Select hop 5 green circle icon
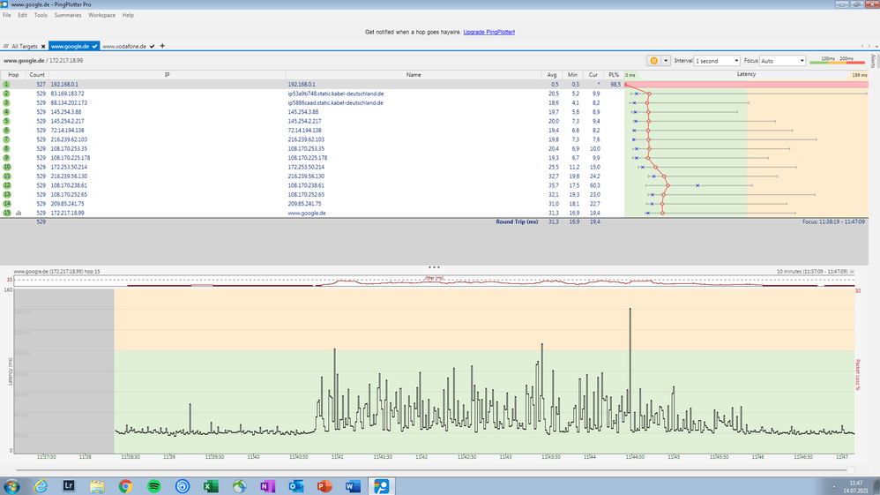Screen dimensions: 880x495 pyautogui.click(x=6, y=121)
